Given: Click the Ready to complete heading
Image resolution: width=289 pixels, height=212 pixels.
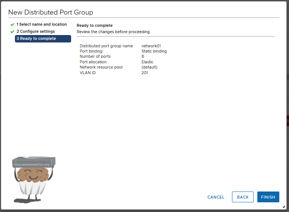Looking at the screenshot, I should (x=95, y=25).
